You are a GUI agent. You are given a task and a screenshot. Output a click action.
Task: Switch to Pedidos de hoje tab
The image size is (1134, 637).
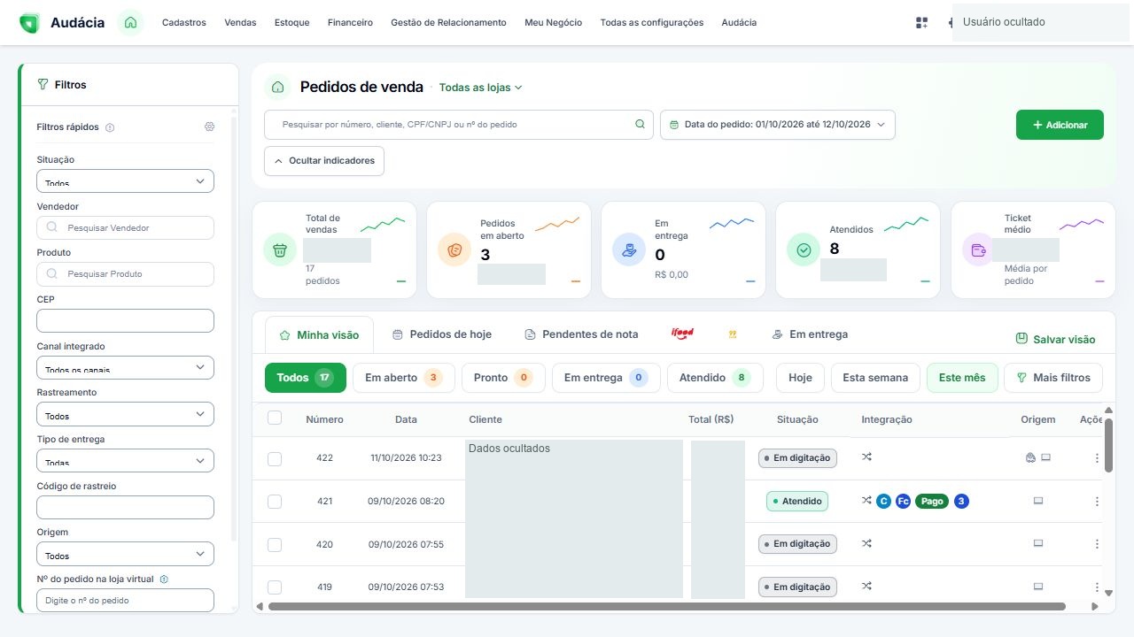[x=442, y=334]
